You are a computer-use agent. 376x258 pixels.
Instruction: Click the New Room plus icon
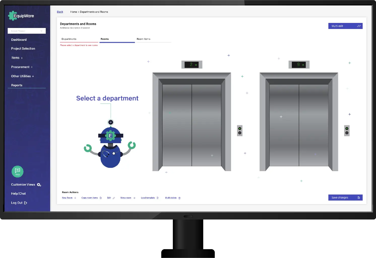[x=75, y=198]
